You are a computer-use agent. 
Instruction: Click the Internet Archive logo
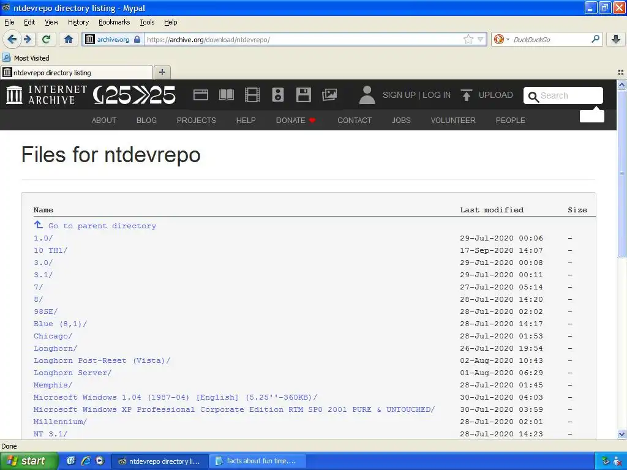(x=47, y=95)
